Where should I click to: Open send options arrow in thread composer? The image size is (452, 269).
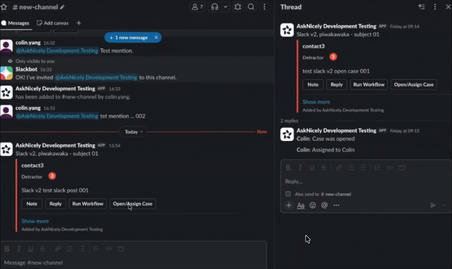pyautogui.click(x=444, y=205)
